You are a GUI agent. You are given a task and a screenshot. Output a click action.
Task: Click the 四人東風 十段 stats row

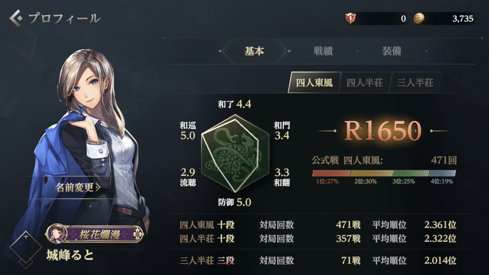[318, 225]
